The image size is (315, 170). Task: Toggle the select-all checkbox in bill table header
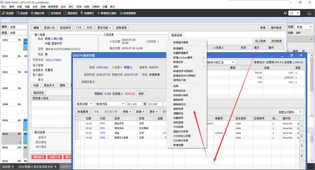tap(77, 118)
